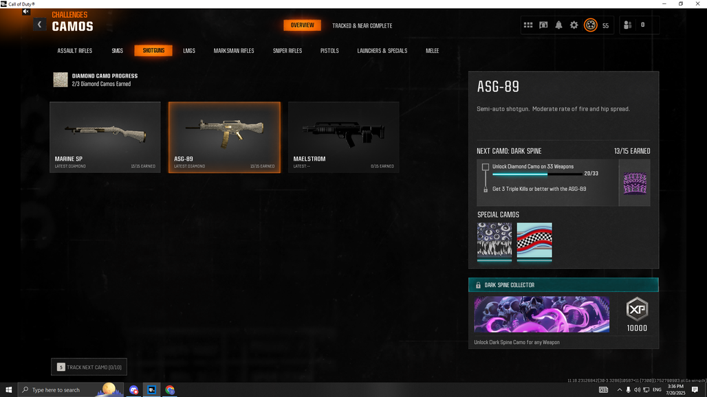The width and height of the screenshot is (707, 397).
Task: Click the lock icon beside Triple Kills challenge
Action: click(486, 190)
